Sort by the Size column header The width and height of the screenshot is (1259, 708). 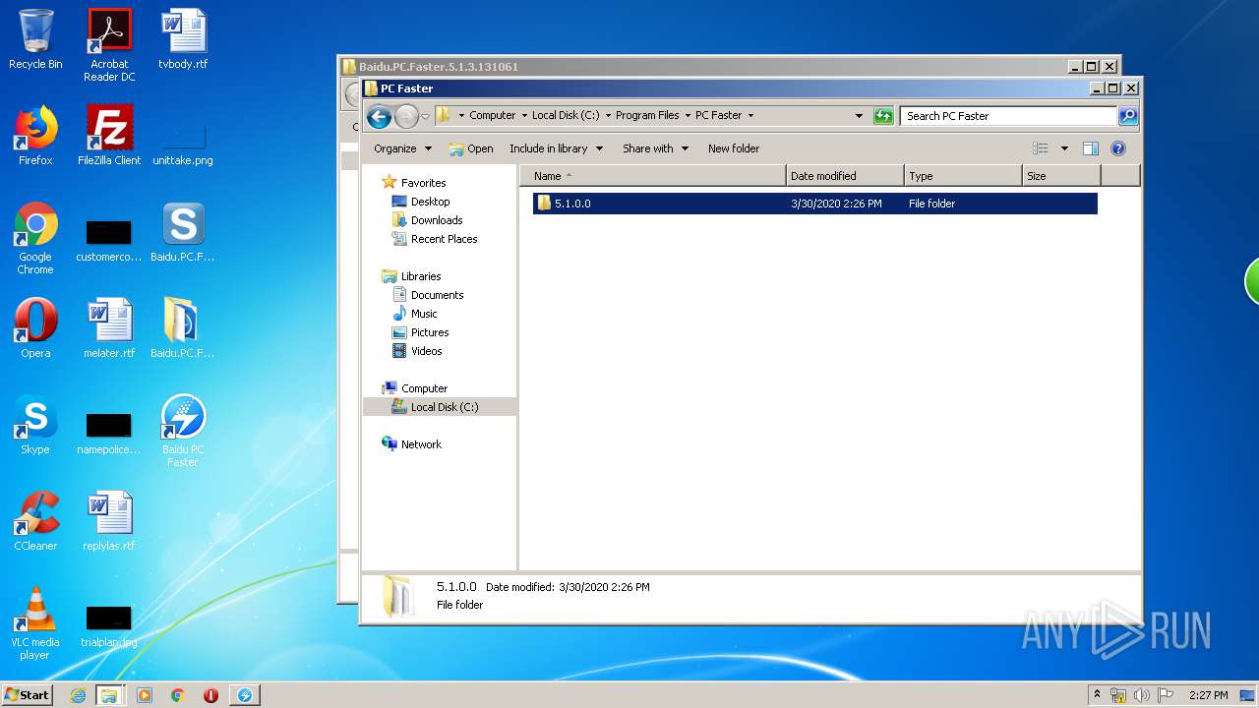click(1060, 176)
